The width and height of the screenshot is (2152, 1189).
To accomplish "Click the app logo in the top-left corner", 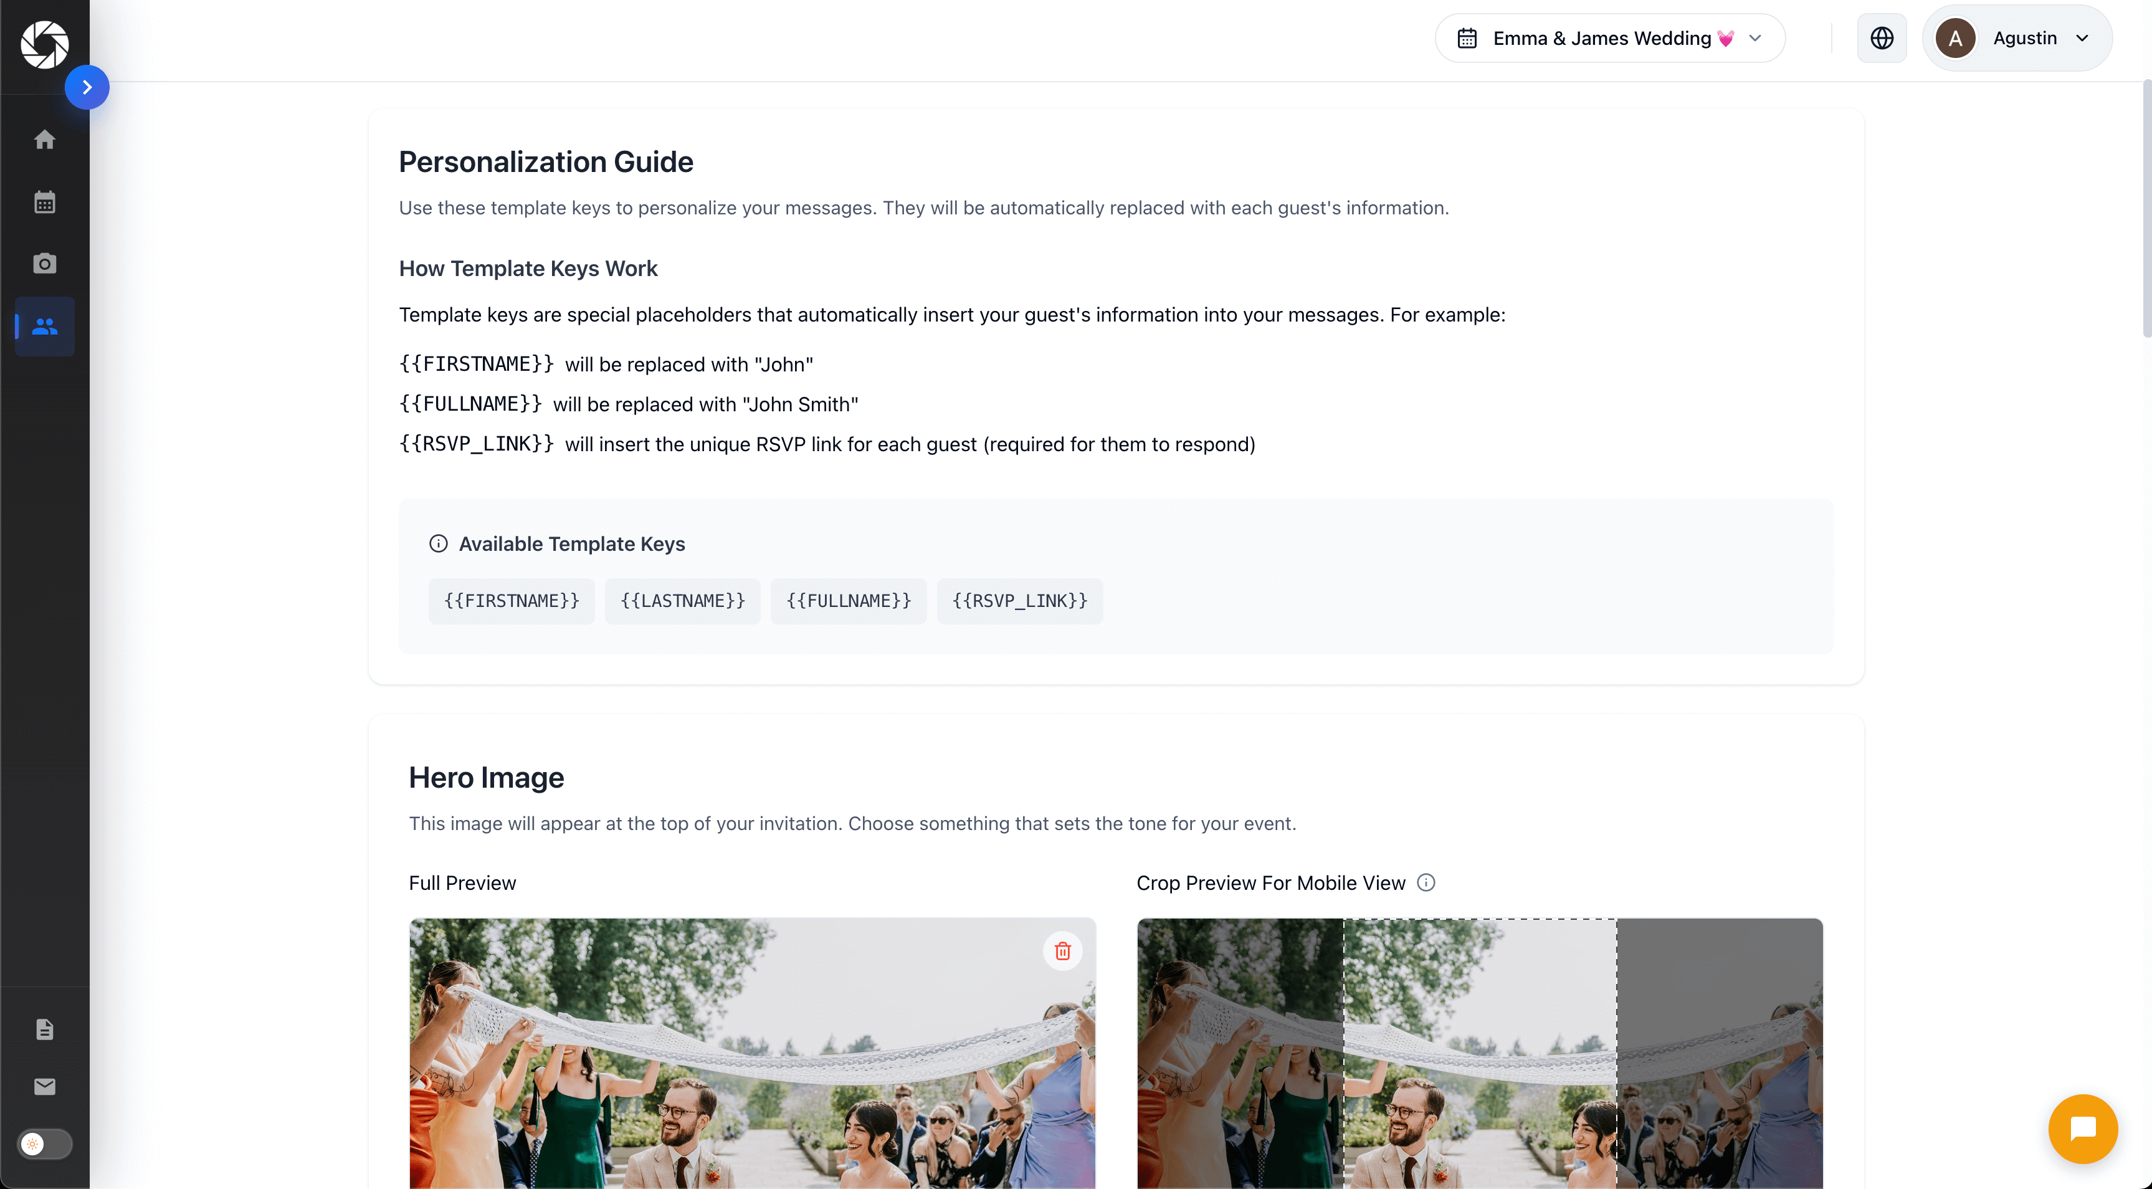I will pyautogui.click(x=44, y=44).
